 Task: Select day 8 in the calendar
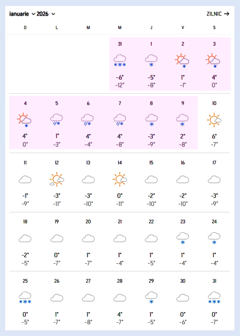click(151, 103)
